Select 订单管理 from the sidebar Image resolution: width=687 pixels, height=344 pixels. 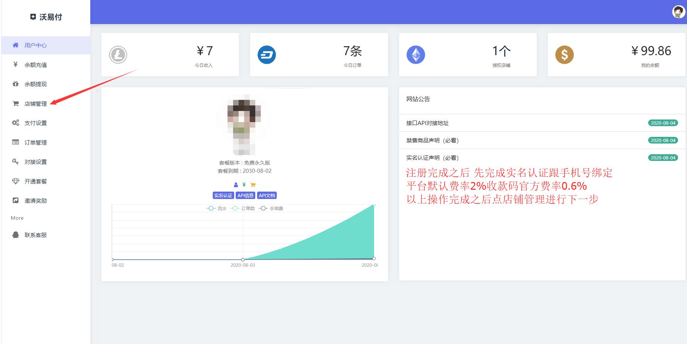click(36, 143)
